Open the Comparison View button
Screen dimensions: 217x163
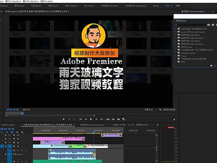click(124, 119)
